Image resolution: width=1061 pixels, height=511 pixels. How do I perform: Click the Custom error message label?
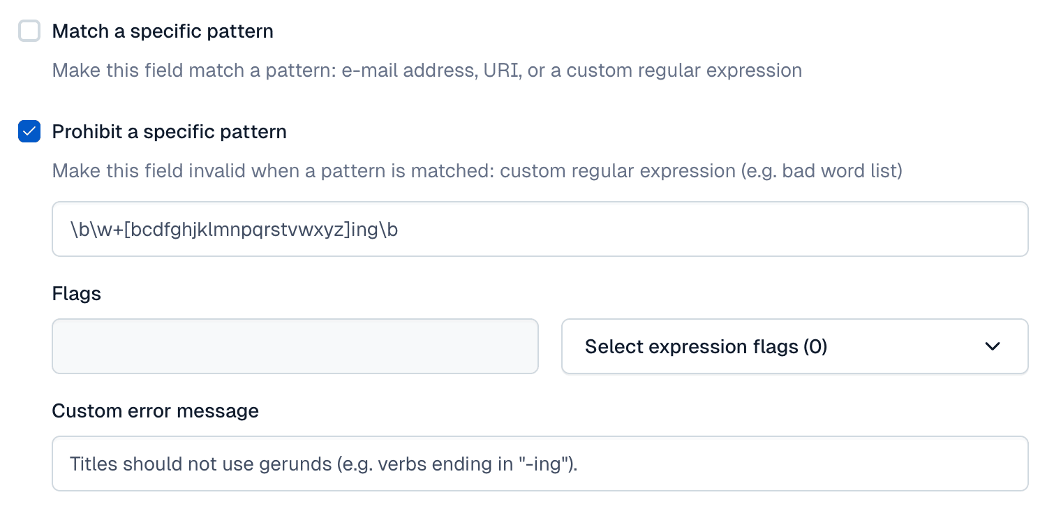pyautogui.click(x=156, y=411)
